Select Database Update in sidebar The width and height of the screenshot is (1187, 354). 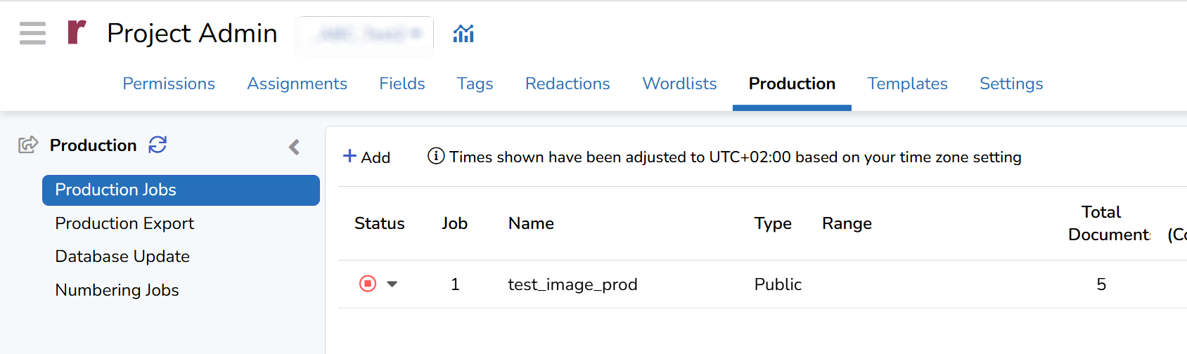[122, 256]
